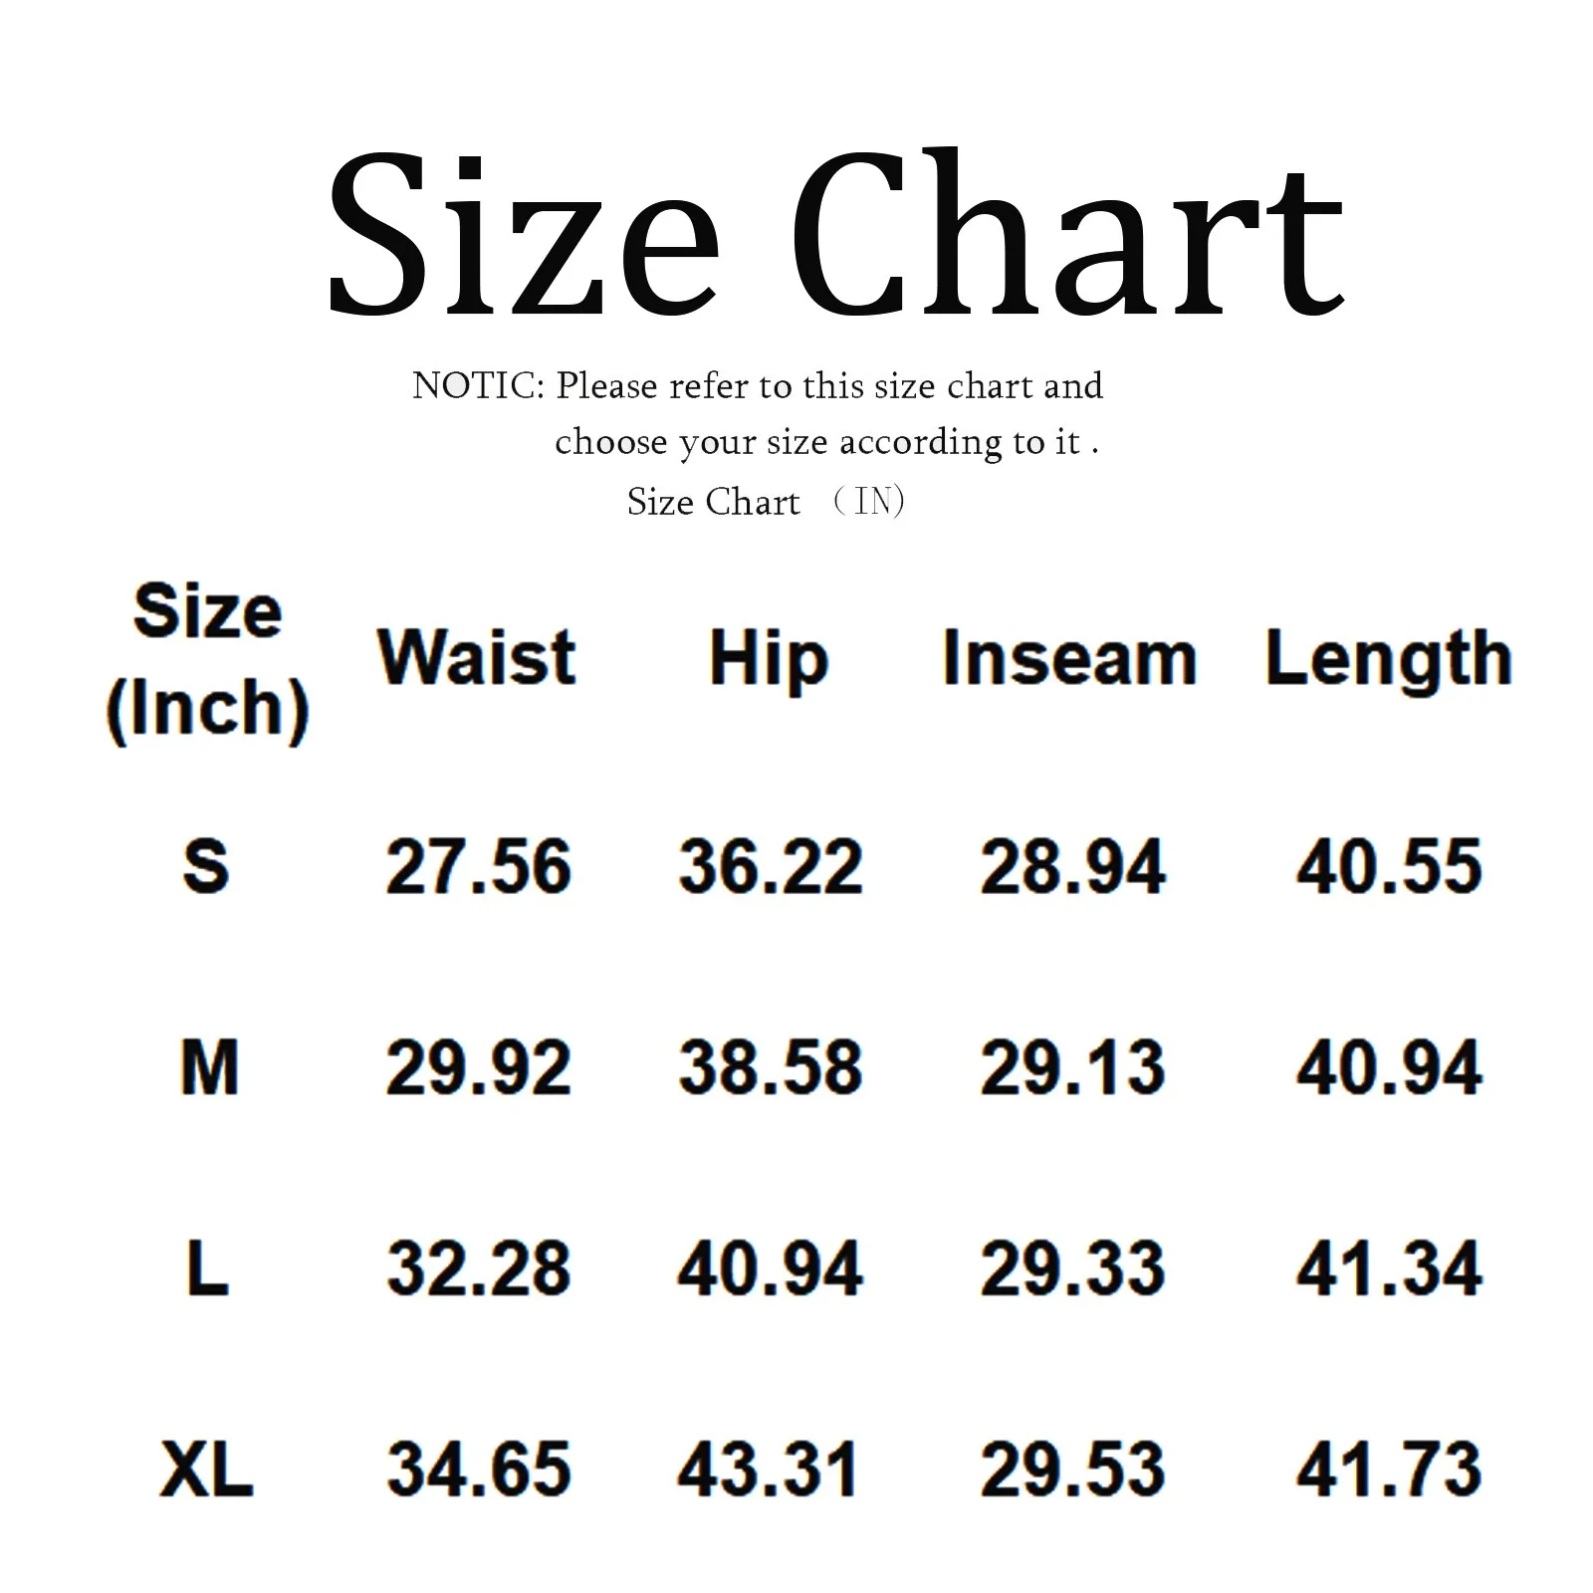The image size is (1593, 1593).
Task: Click the "Size Chart (IN)" subtitle text
Action: point(765,501)
